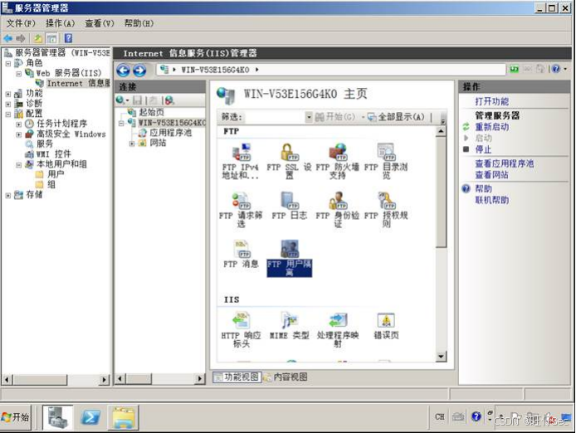
Task: Click connect icon in 连接 pane toolbar
Action: 120,100
